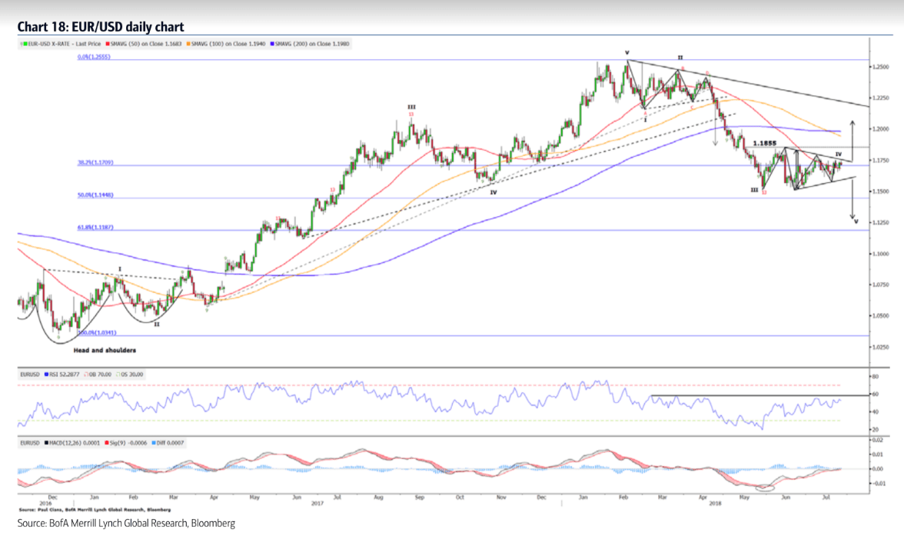The image size is (904, 549).
Task: Click the red SMAVG (50) legend marker
Action: (109, 44)
